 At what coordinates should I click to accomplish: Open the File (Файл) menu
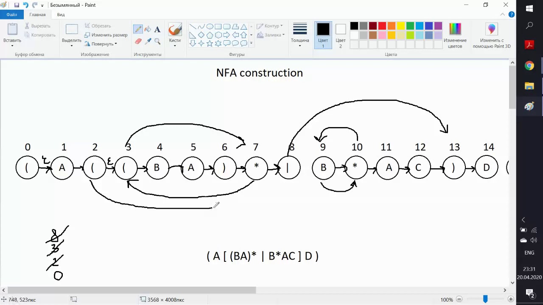coord(12,14)
